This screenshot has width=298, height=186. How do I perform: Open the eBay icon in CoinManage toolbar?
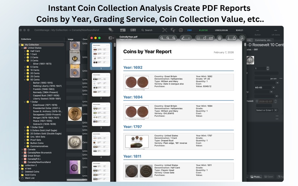pyautogui.click(x=123, y=30)
